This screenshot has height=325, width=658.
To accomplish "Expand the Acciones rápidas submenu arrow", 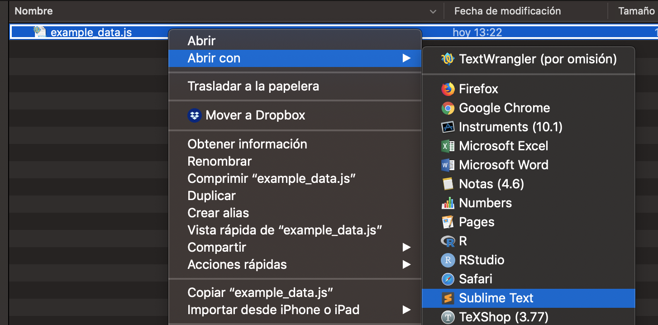I will pos(406,265).
